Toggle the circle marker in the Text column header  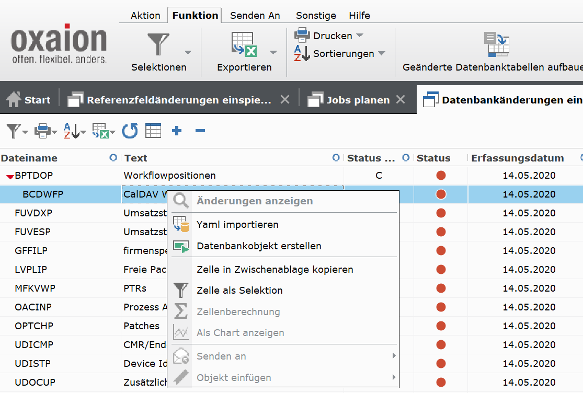click(336, 158)
